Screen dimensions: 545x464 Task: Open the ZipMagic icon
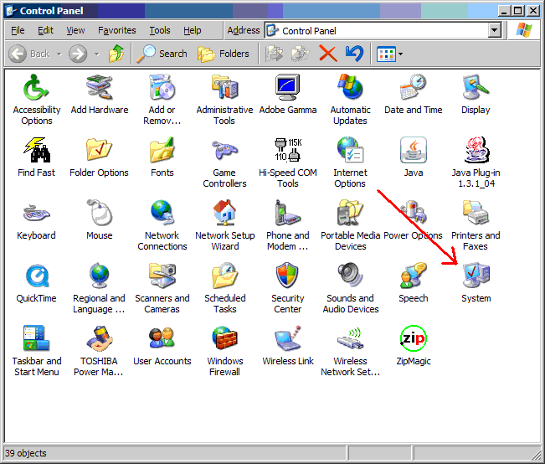pos(414,338)
